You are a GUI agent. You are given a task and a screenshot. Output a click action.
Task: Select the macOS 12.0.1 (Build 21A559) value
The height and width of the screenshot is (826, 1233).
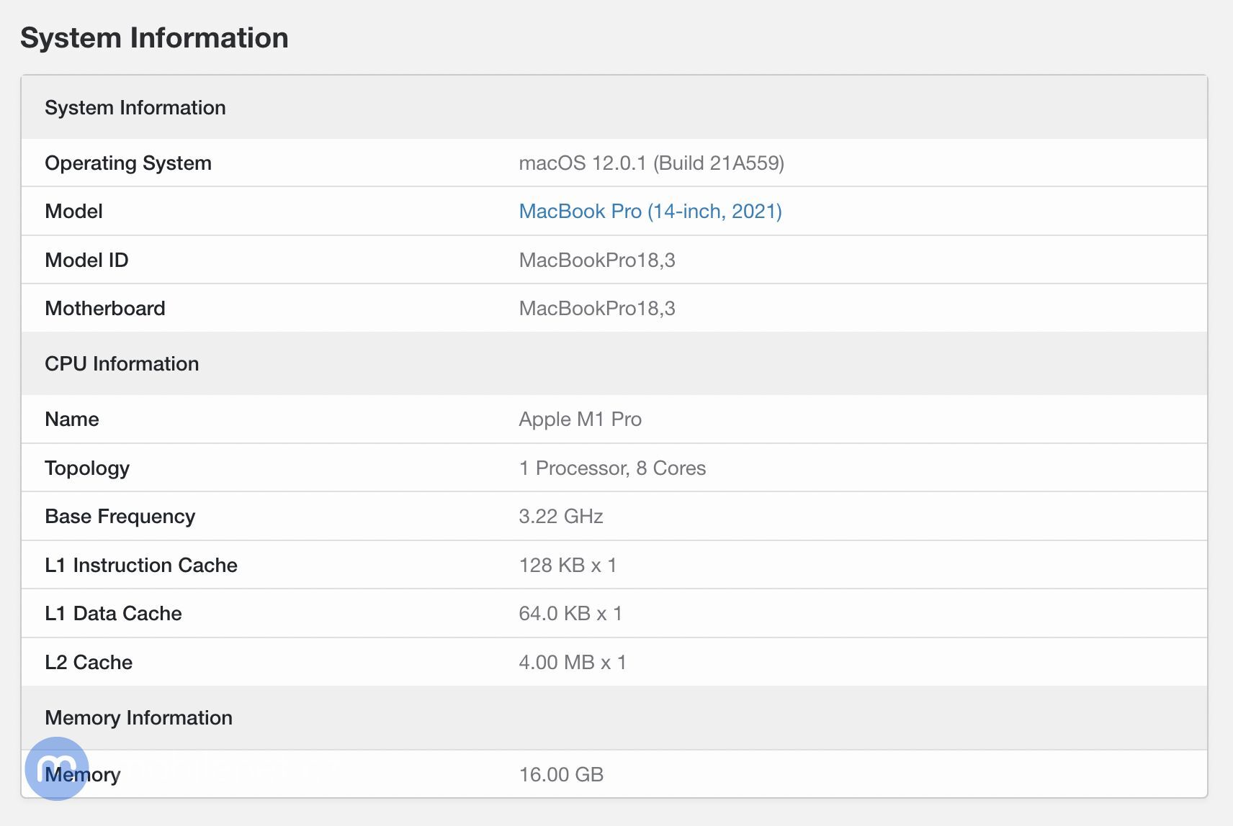coord(653,163)
